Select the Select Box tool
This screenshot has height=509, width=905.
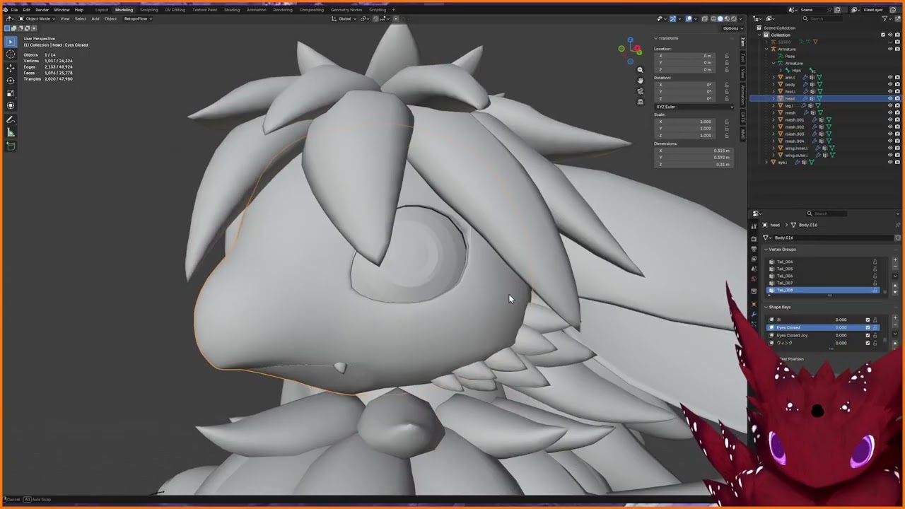[x=11, y=42]
